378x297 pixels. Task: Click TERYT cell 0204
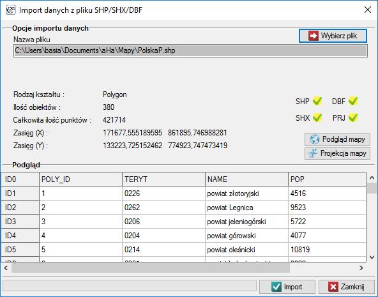click(x=163, y=235)
